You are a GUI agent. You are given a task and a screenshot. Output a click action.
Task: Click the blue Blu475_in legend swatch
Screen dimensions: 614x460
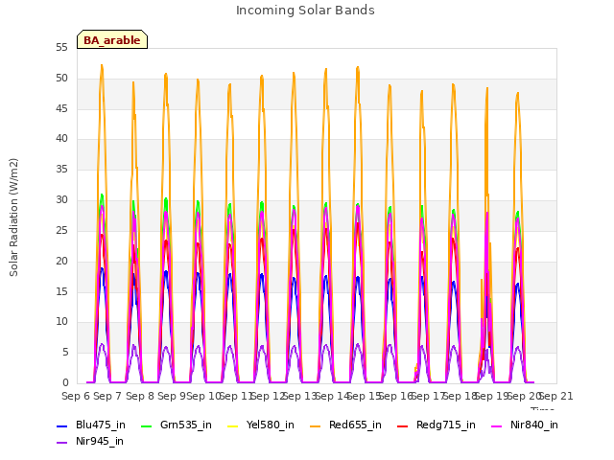click(61, 425)
